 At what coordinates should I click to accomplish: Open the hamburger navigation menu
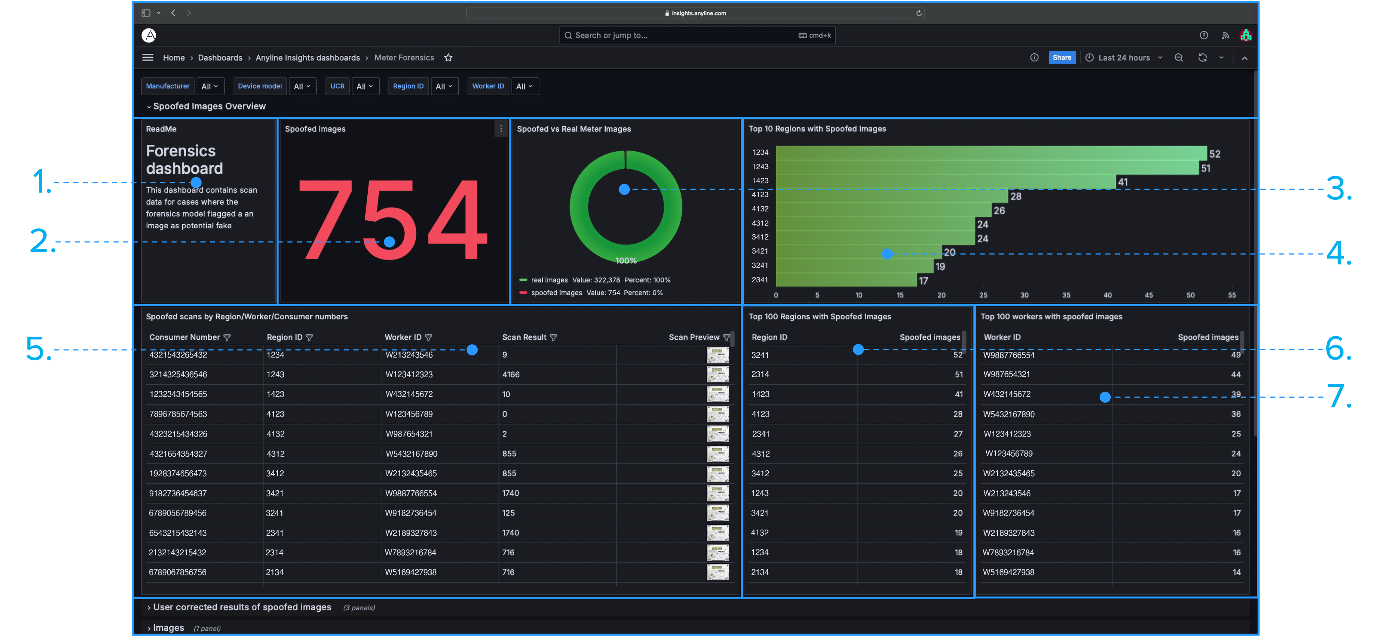click(x=148, y=58)
